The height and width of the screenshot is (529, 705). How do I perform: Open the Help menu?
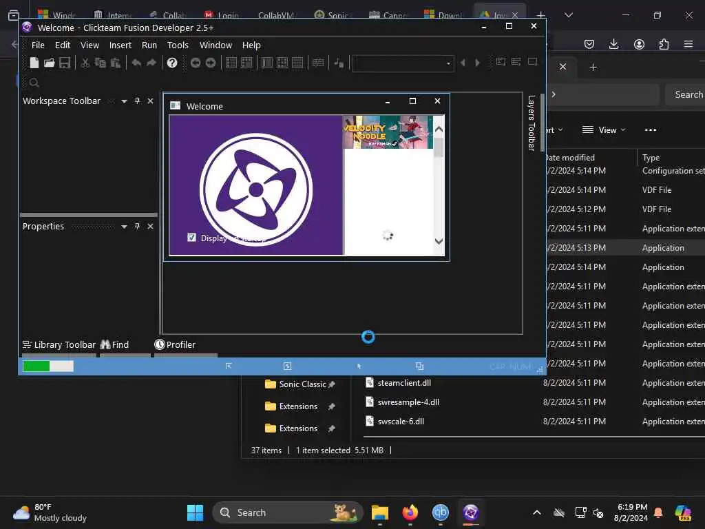pyautogui.click(x=251, y=45)
